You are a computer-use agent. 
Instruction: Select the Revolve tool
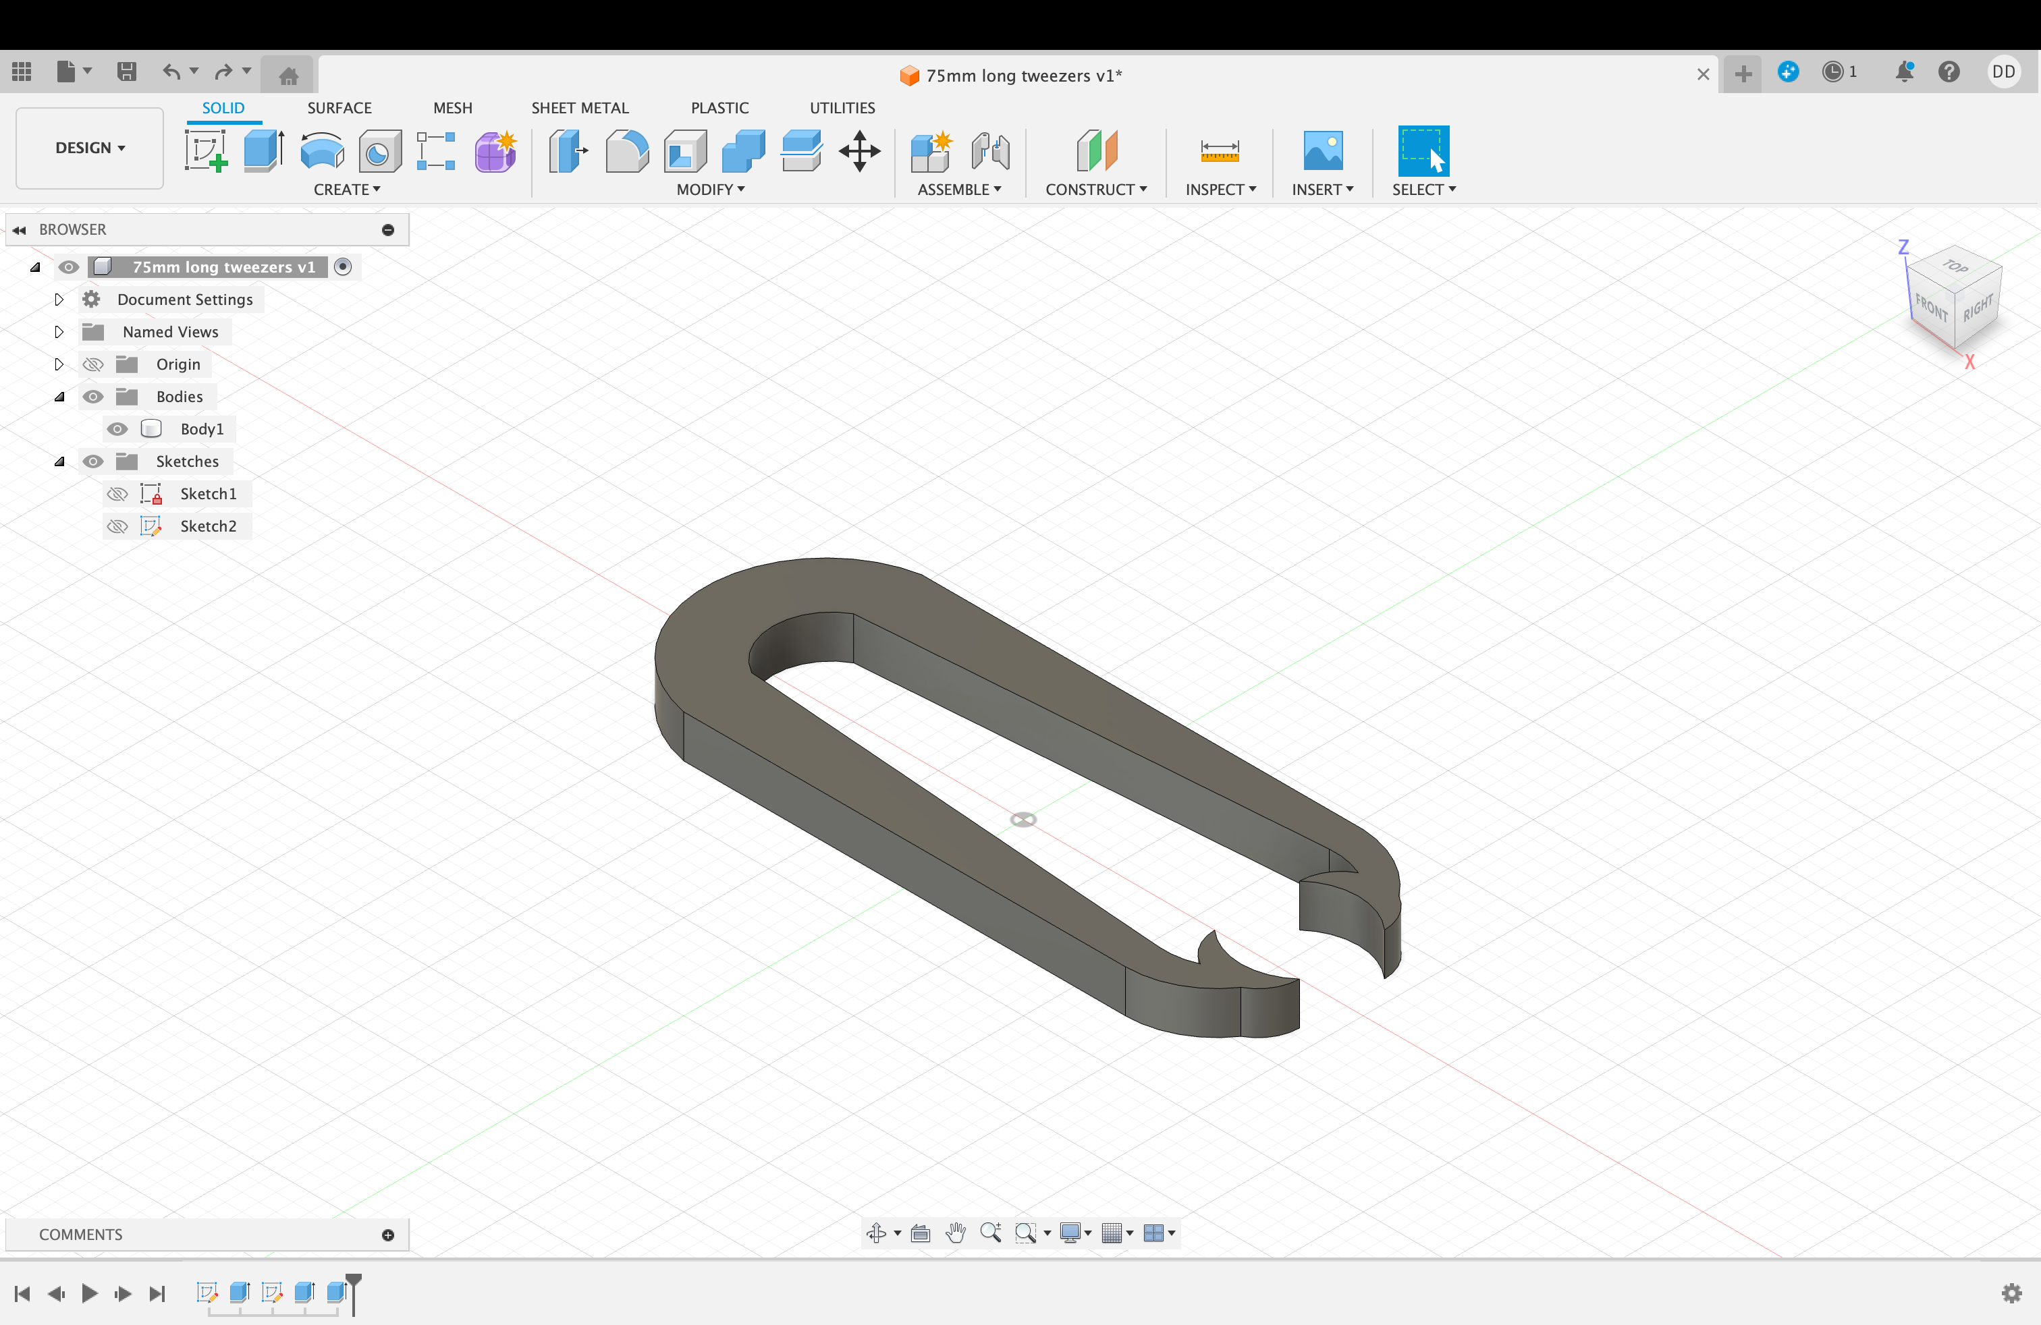pyautogui.click(x=321, y=151)
